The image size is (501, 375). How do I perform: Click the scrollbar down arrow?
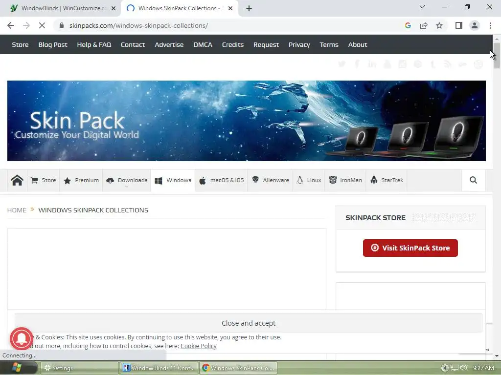point(497,356)
